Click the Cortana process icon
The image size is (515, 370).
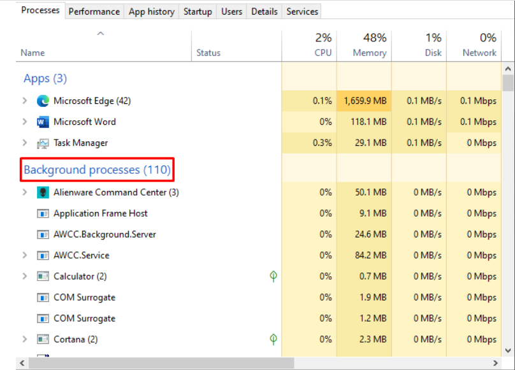[x=43, y=339]
